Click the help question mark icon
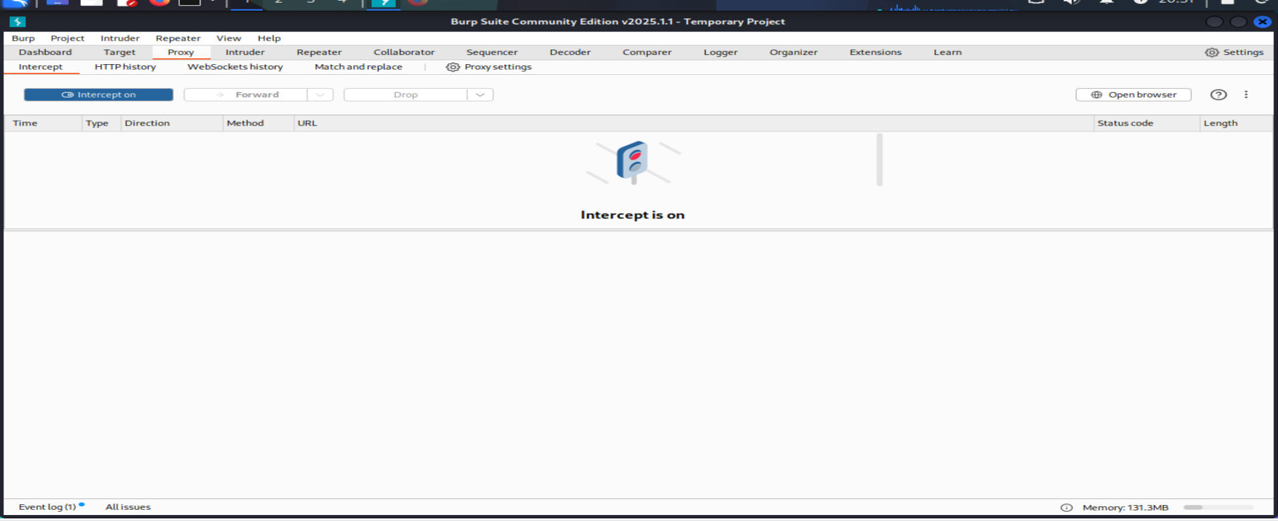The width and height of the screenshot is (1278, 521). (x=1218, y=95)
